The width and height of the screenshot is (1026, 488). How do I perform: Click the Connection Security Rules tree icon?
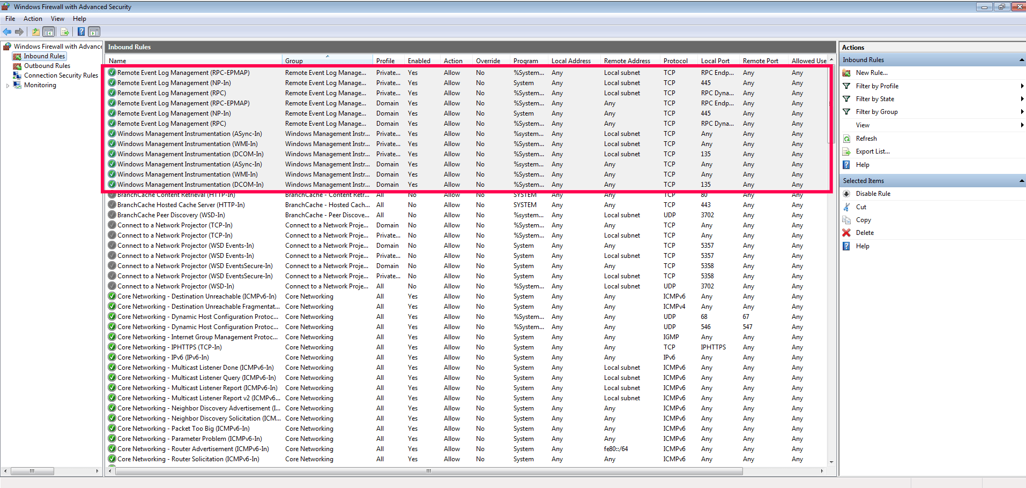[17, 75]
